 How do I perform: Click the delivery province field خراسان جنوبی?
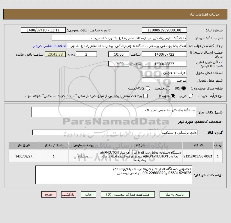click(x=164, y=73)
